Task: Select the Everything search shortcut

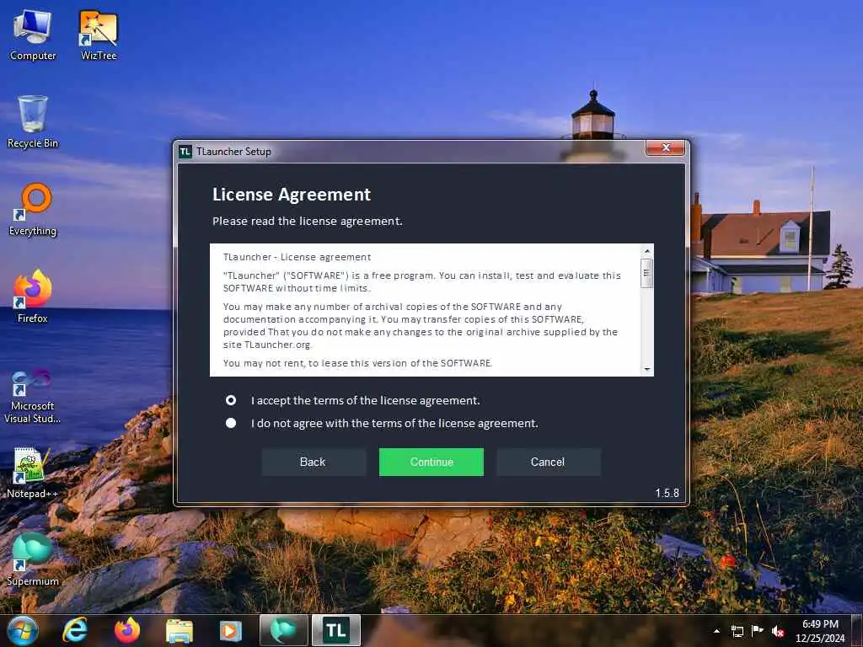Action: pos(33,209)
